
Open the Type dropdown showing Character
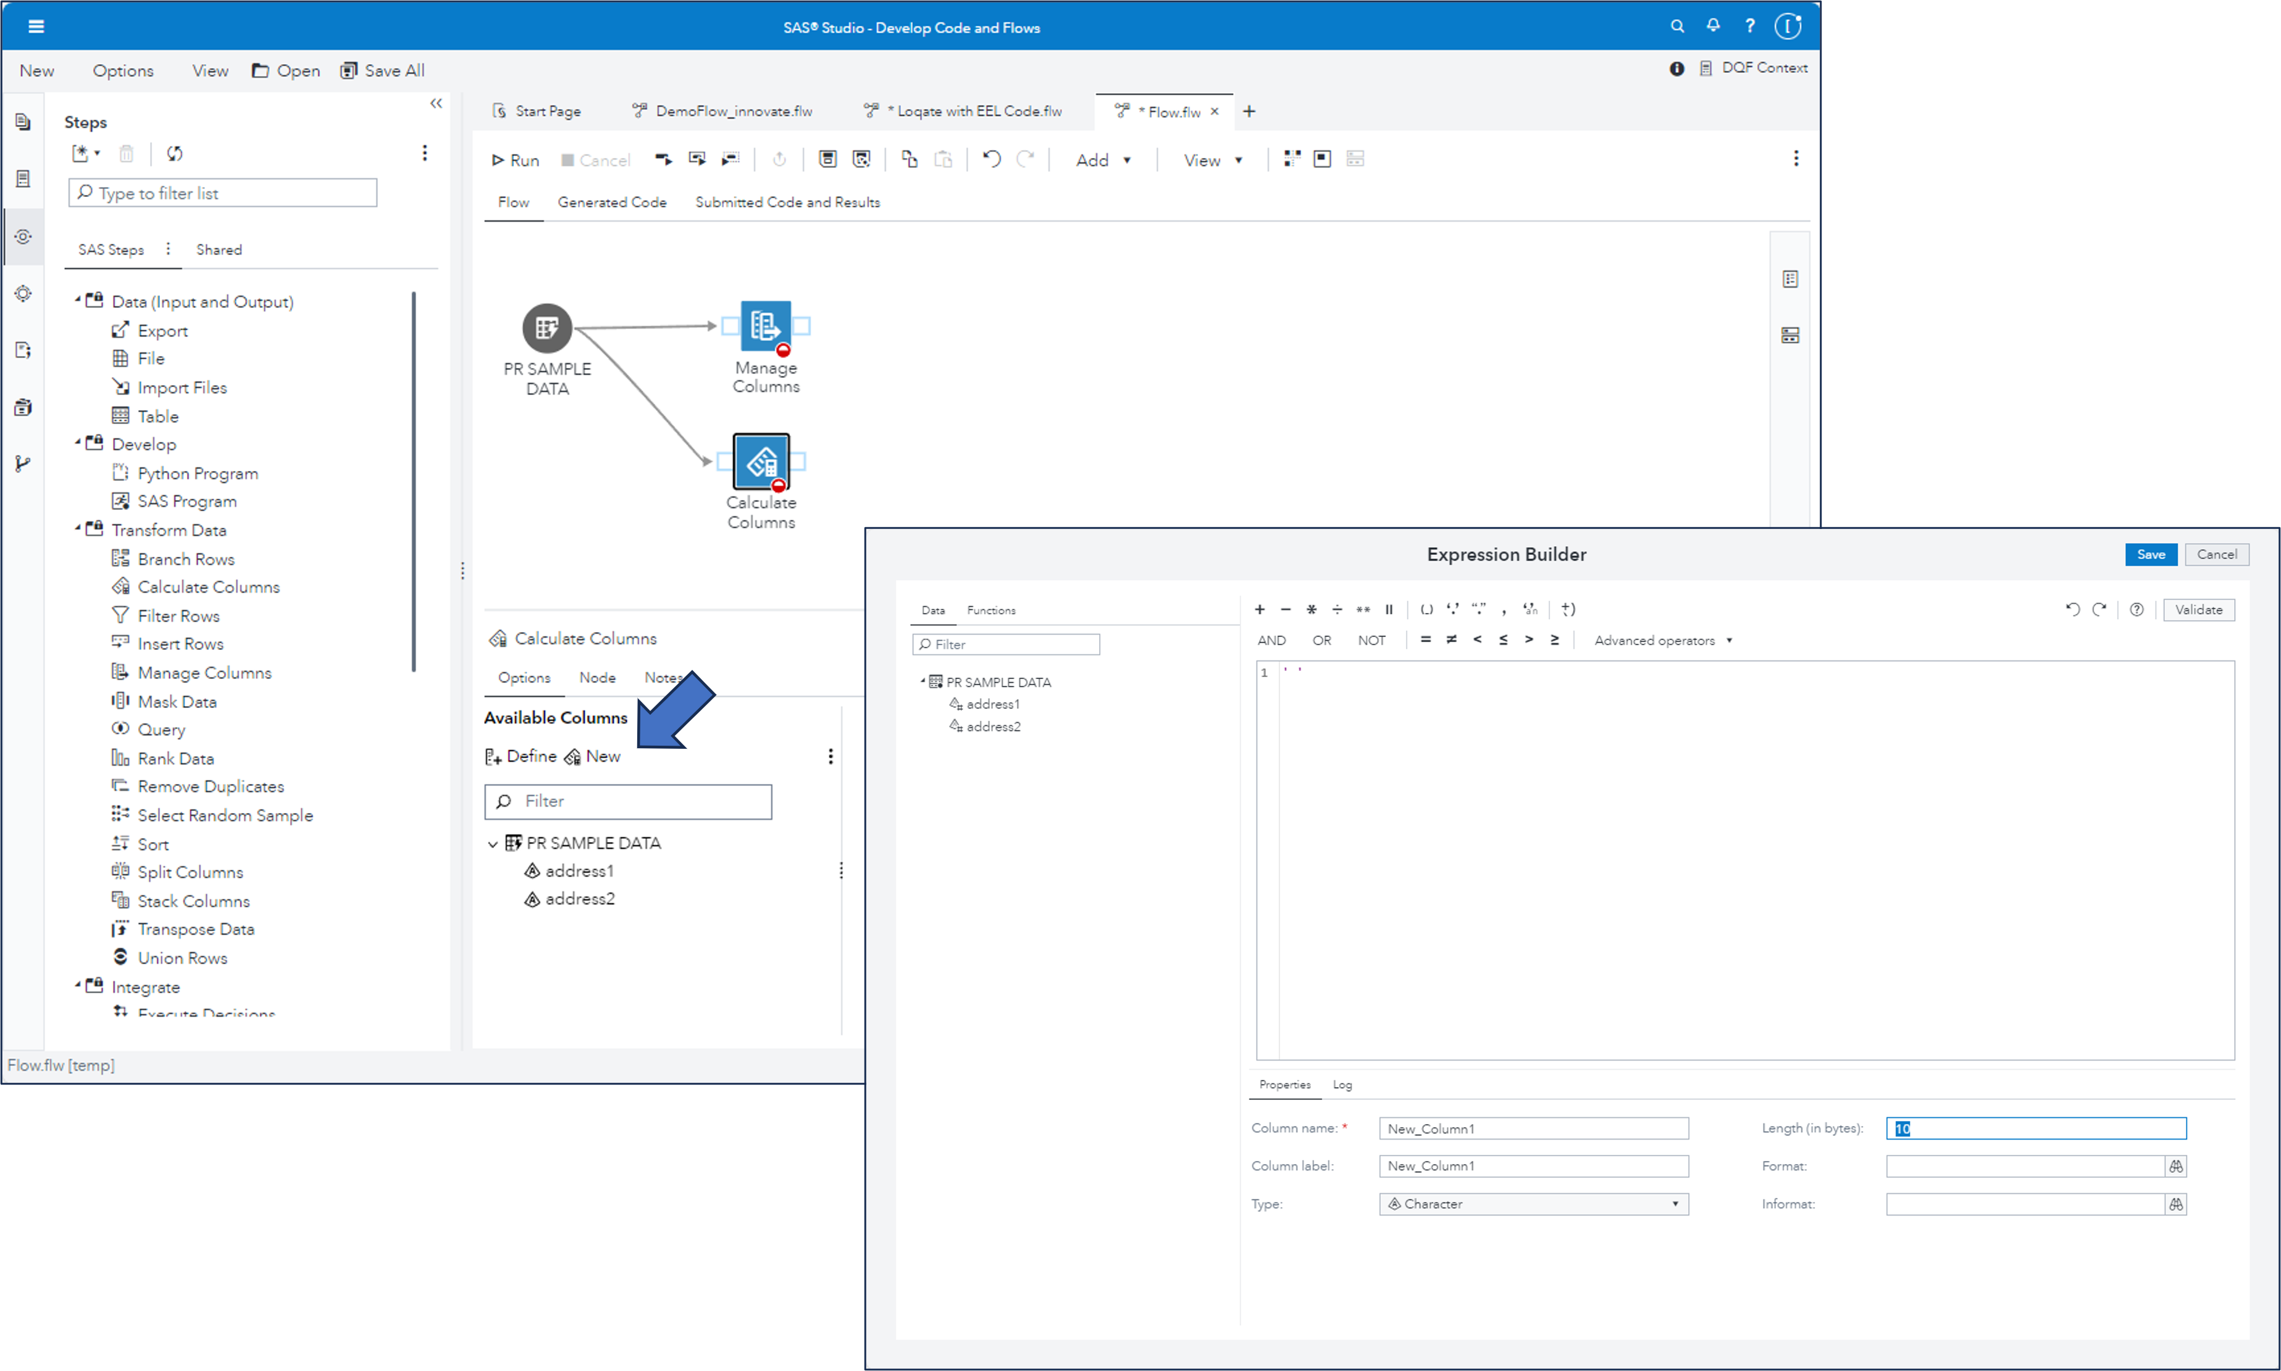(x=1533, y=1204)
